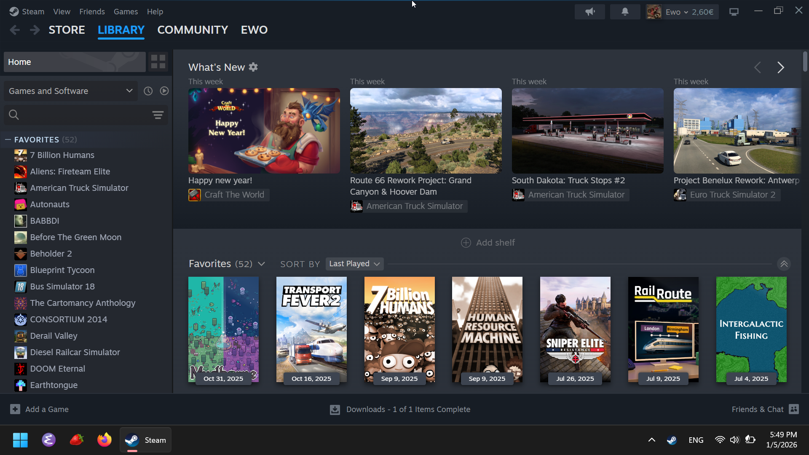Image resolution: width=809 pixels, height=455 pixels.
Task: Switch to the STORE tab
Action: click(x=67, y=30)
